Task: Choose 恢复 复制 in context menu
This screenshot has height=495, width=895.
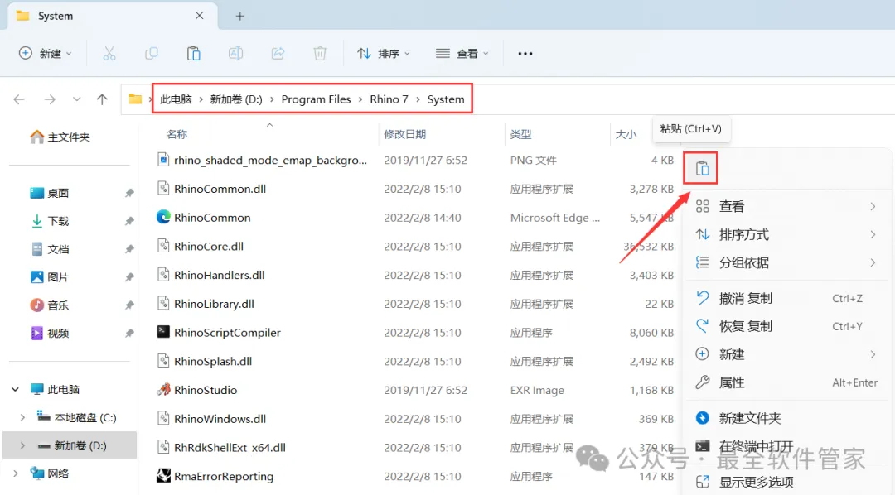Action: click(786, 326)
